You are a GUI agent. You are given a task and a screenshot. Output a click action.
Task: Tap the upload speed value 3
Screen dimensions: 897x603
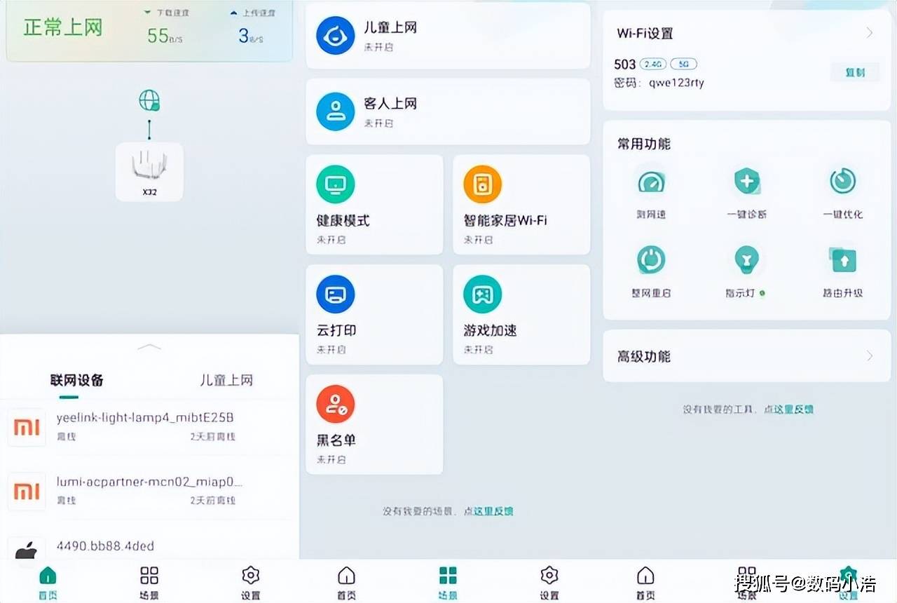244,35
